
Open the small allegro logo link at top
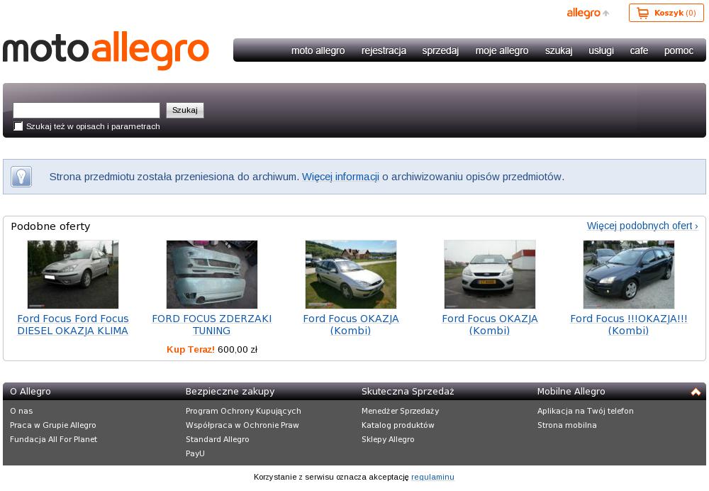point(588,13)
